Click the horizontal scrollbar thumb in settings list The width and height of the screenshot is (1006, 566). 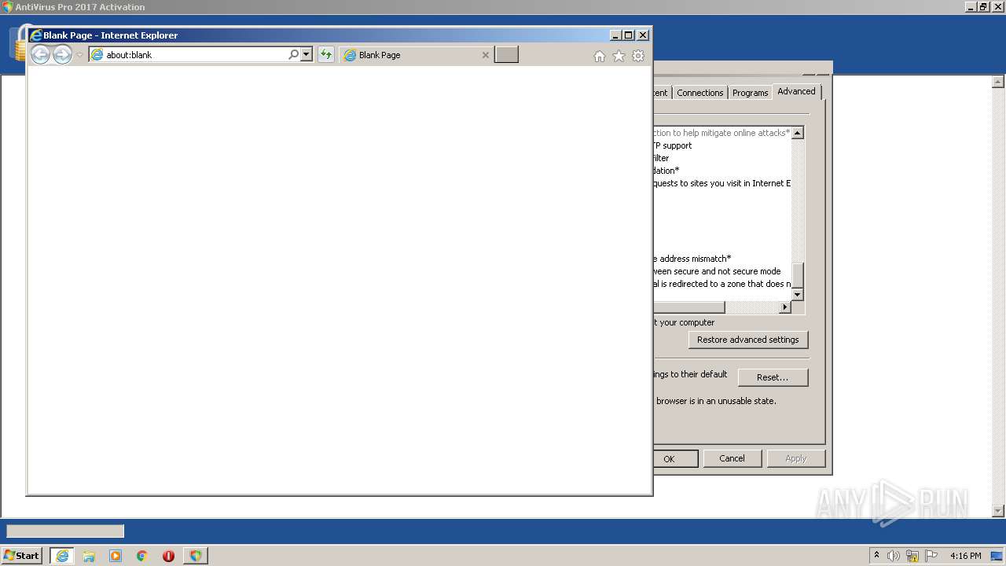click(x=688, y=307)
